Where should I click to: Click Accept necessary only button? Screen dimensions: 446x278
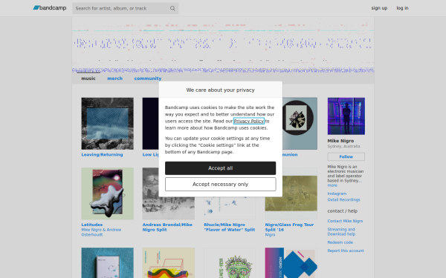pos(221,185)
